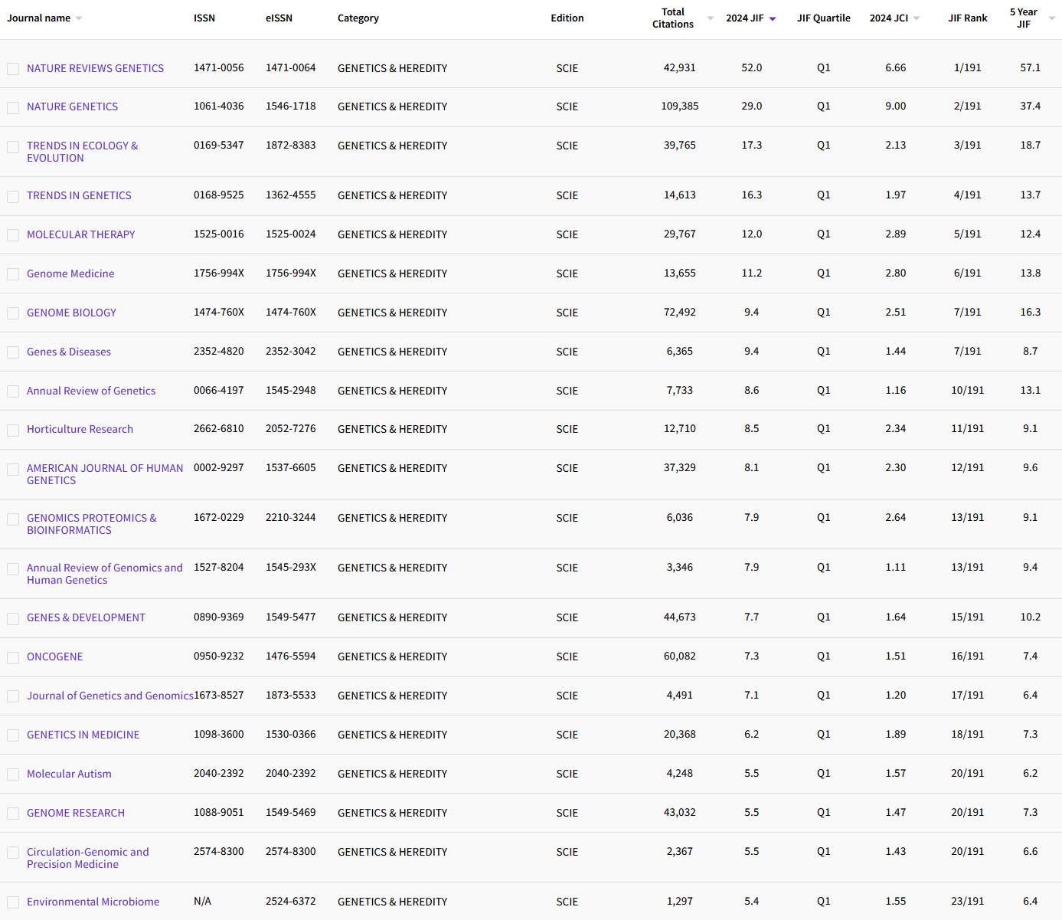This screenshot has width=1062, height=920.
Task: Check the Trends in Genetics checkbox
Action: click(13, 197)
